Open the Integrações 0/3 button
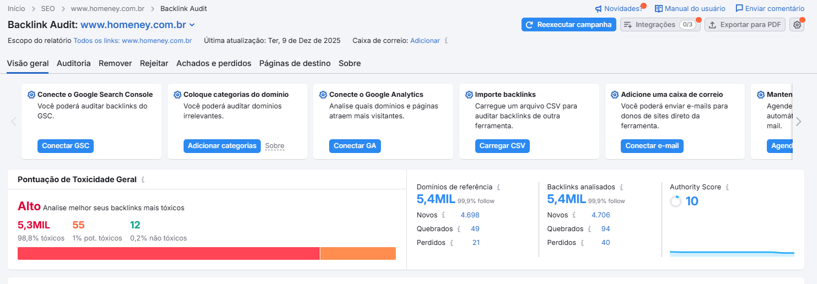817x284 pixels. 660,25
